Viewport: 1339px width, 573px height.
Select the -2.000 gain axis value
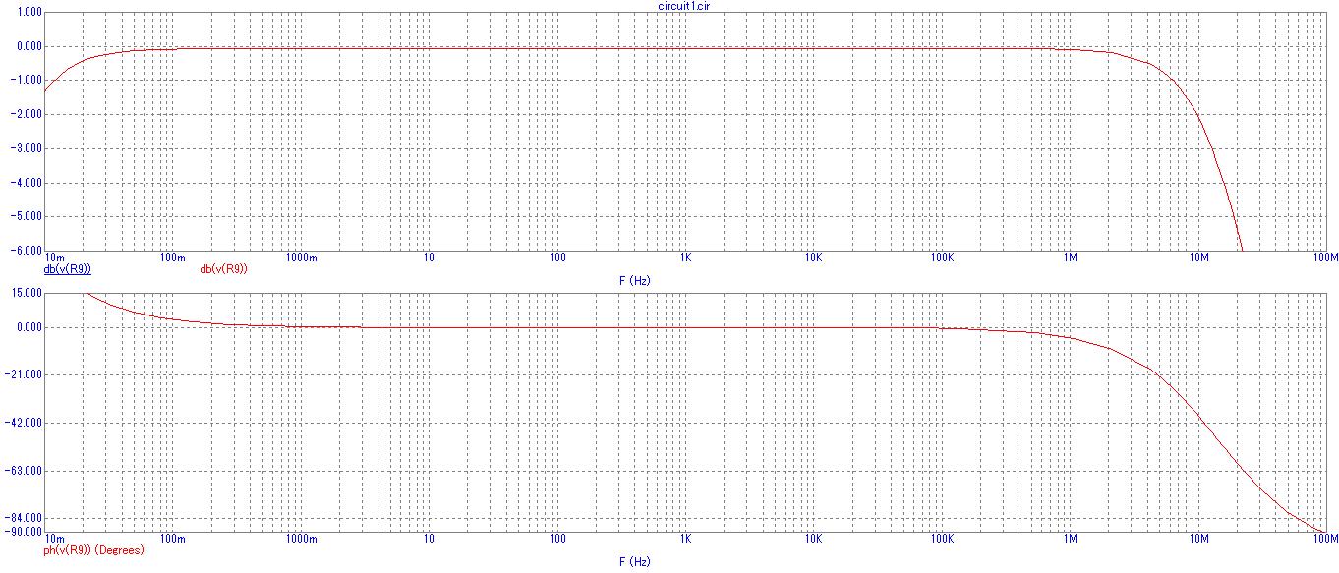pos(28,114)
